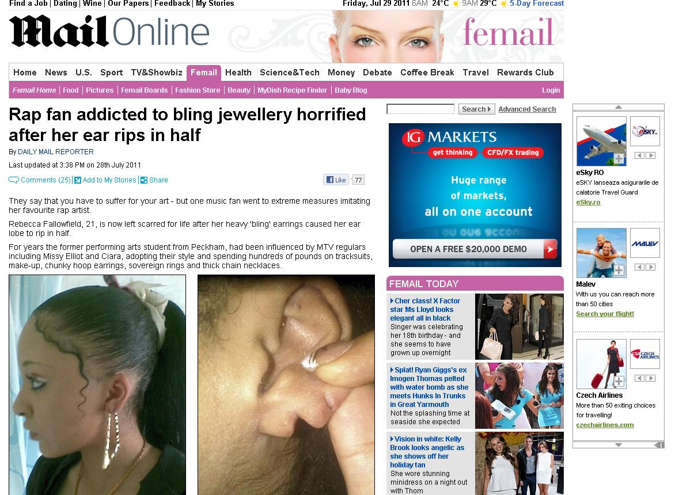The height and width of the screenshot is (495, 675).
Task: Open TV&Showbiz in the main navigation
Action: 157,73
